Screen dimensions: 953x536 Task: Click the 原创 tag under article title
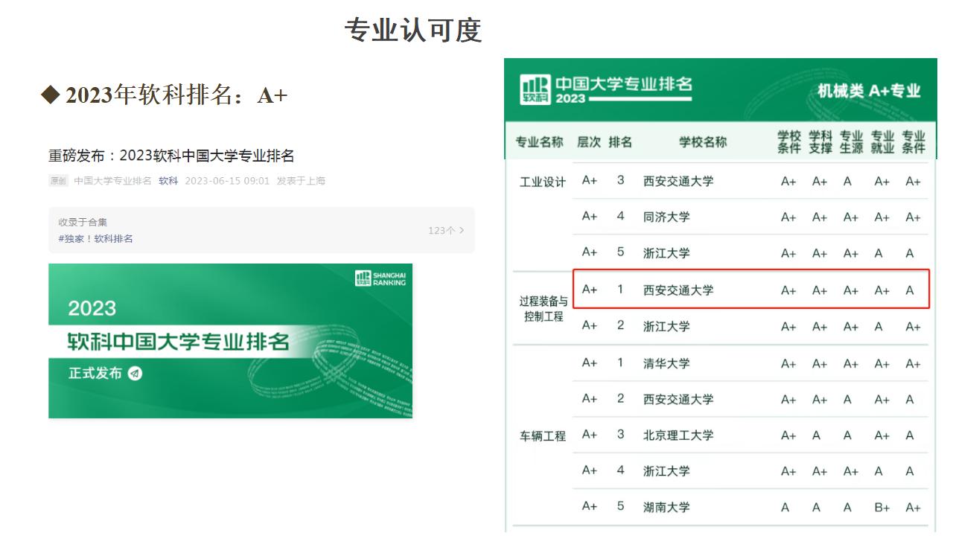58,181
